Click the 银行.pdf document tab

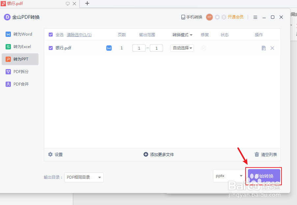40,4
